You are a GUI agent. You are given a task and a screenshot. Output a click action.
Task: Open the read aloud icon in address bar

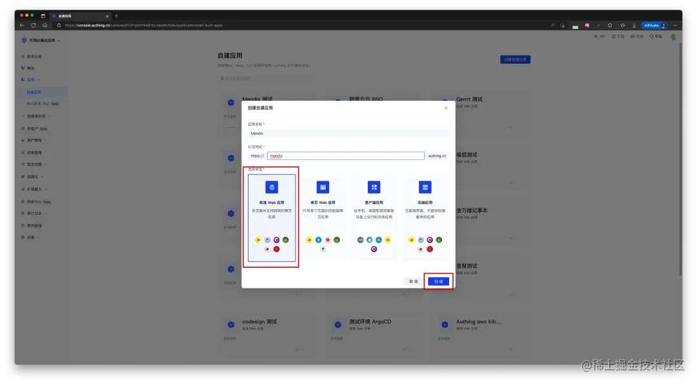pyautogui.click(x=552, y=25)
